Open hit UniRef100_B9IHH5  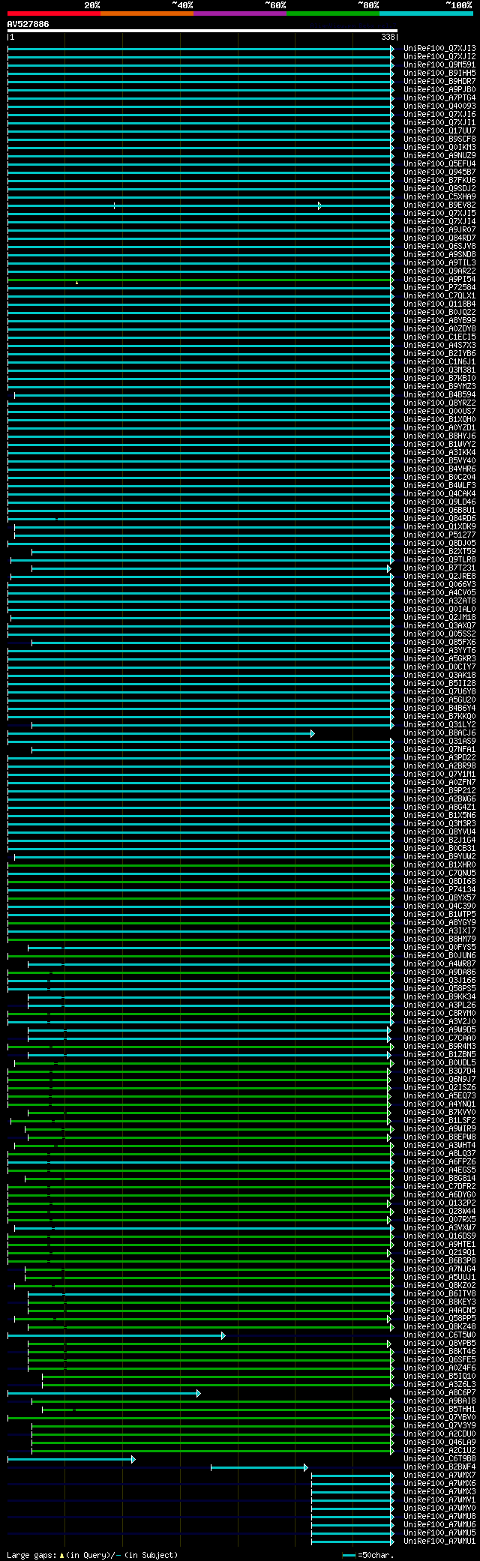coord(439,73)
